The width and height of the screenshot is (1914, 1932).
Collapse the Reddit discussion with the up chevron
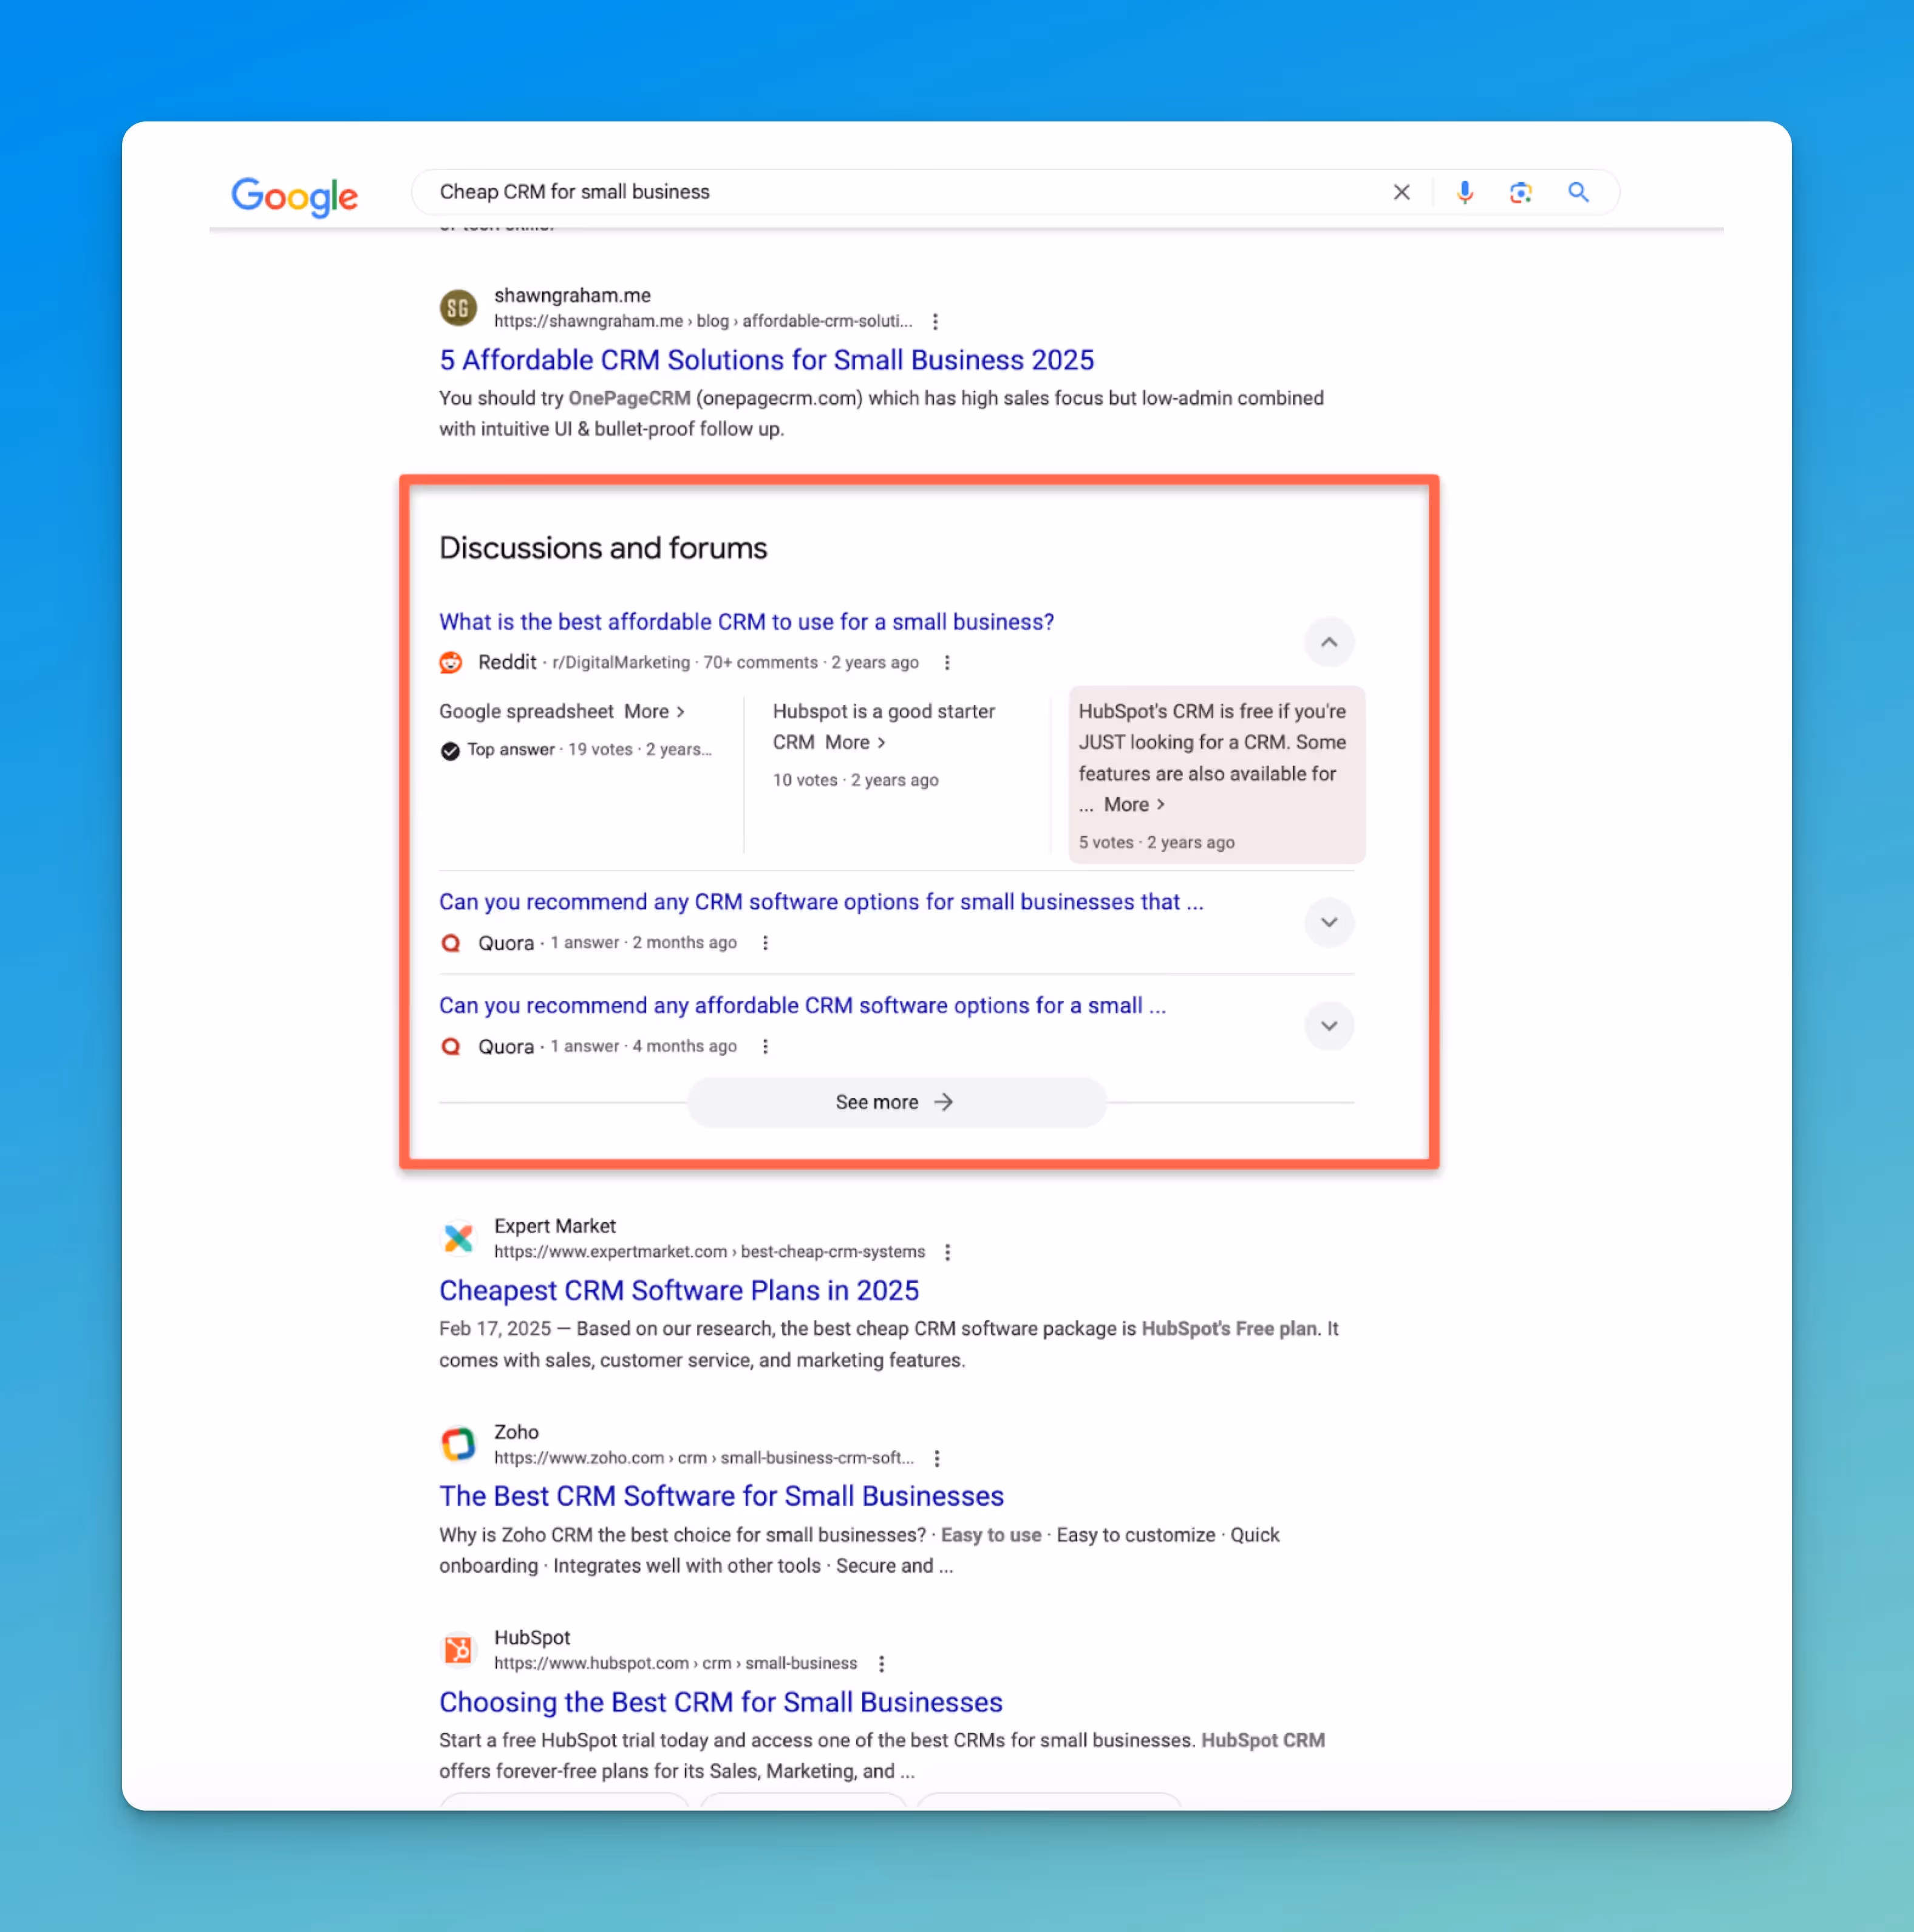[x=1328, y=642]
